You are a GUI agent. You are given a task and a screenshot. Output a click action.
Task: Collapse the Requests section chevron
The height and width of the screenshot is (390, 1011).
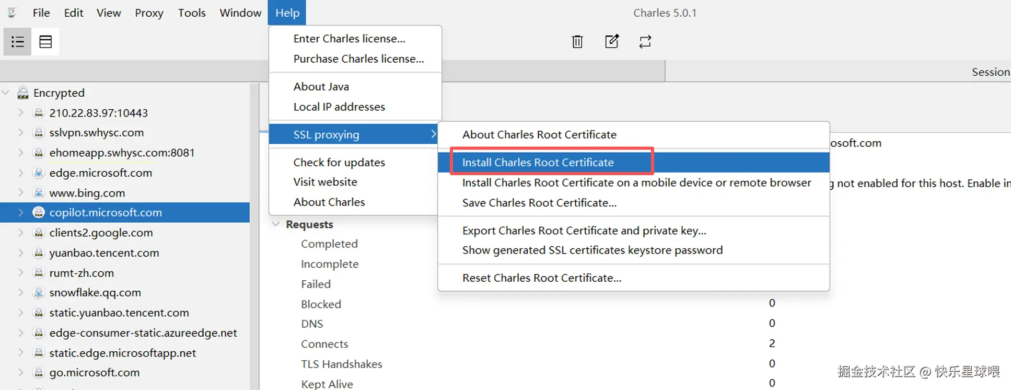(x=276, y=224)
